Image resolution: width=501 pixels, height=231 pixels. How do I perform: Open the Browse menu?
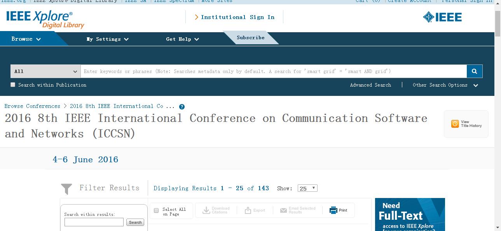26,39
